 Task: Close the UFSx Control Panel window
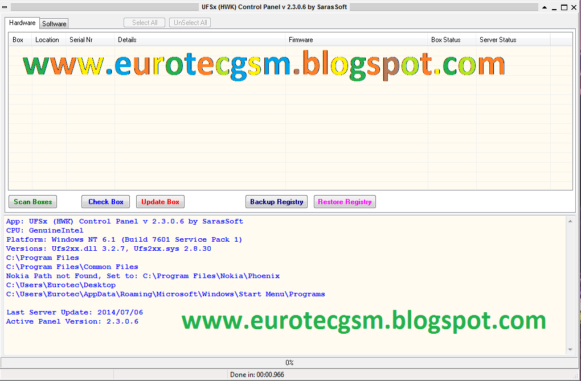[x=574, y=7]
